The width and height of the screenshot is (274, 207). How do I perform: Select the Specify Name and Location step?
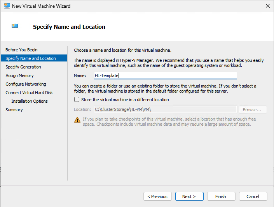[x=31, y=58]
